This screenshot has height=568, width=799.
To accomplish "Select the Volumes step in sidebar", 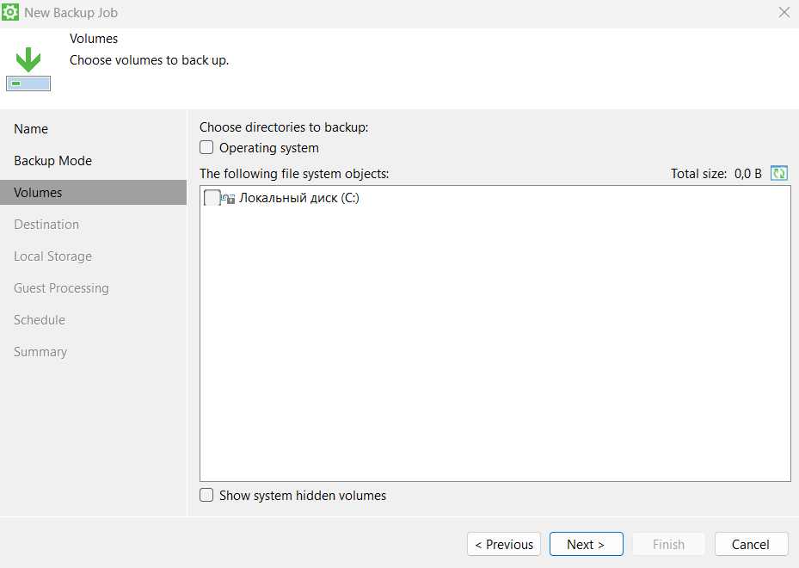I will [x=38, y=193].
